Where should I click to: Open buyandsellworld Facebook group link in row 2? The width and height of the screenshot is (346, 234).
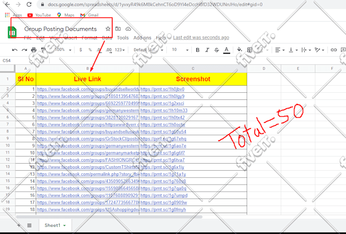coord(88,89)
